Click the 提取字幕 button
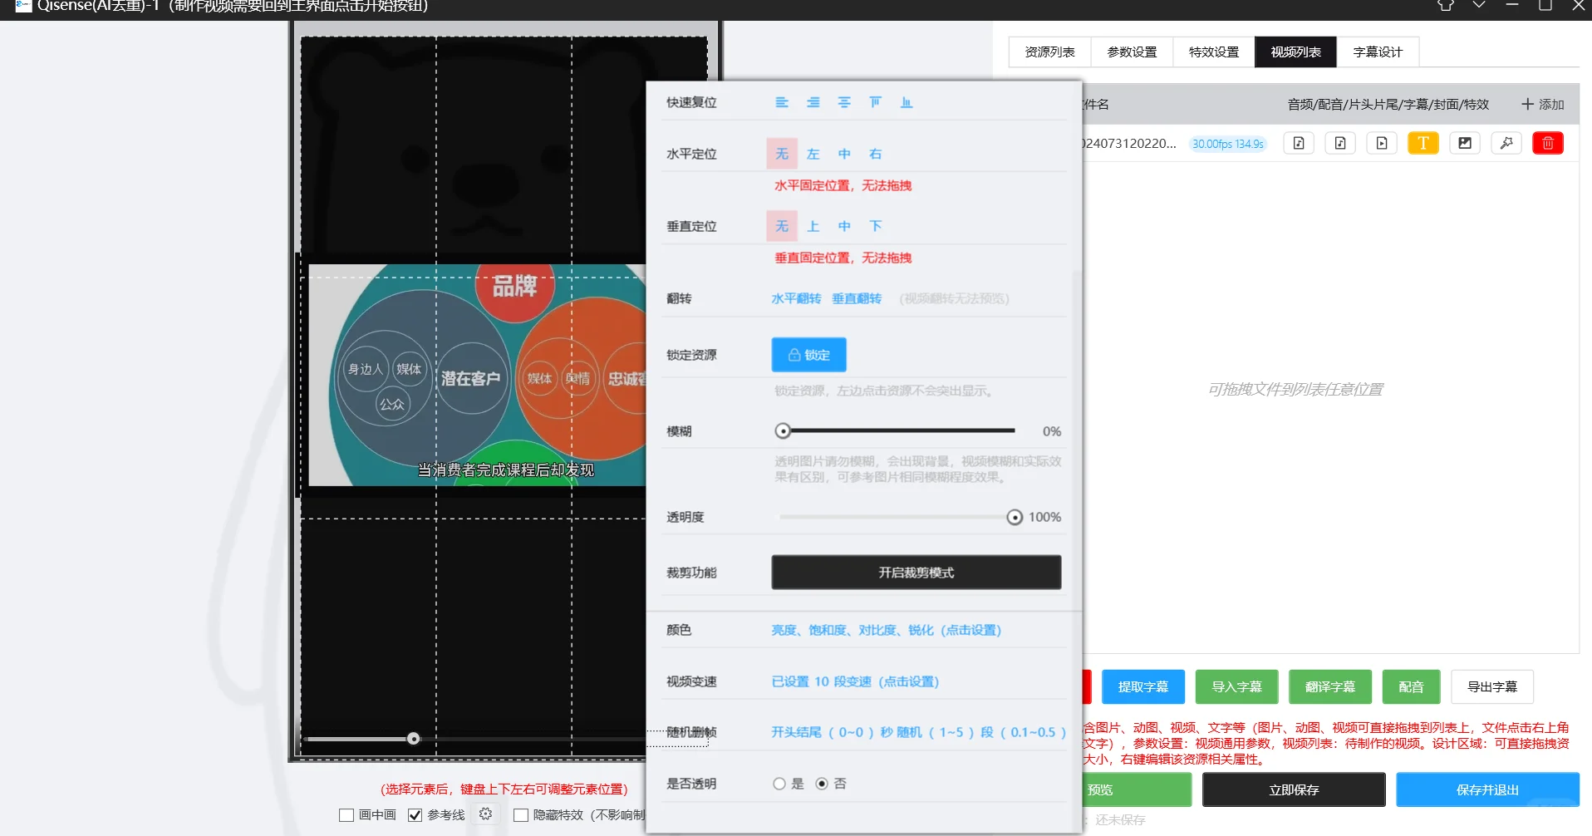The height and width of the screenshot is (836, 1592). click(x=1143, y=687)
